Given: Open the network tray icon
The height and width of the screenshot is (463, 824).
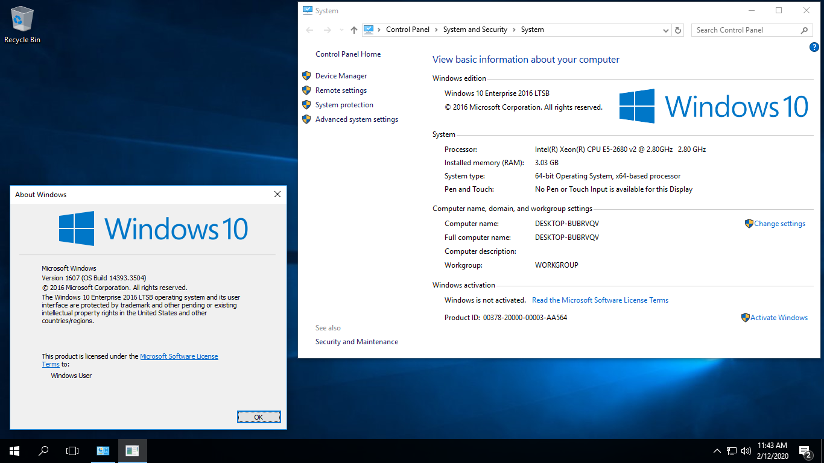Looking at the screenshot, I should coord(732,450).
